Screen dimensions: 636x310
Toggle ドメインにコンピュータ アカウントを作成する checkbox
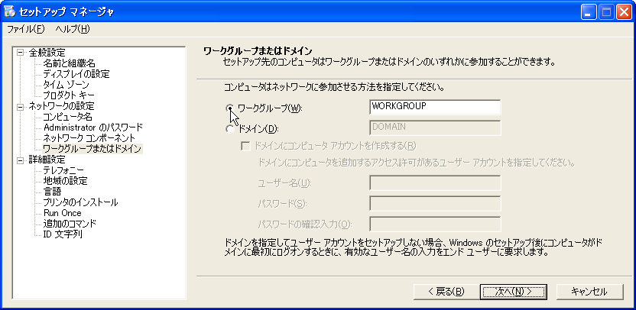pos(245,146)
